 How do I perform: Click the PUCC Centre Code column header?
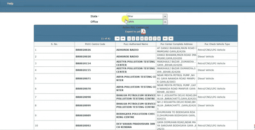95,44
